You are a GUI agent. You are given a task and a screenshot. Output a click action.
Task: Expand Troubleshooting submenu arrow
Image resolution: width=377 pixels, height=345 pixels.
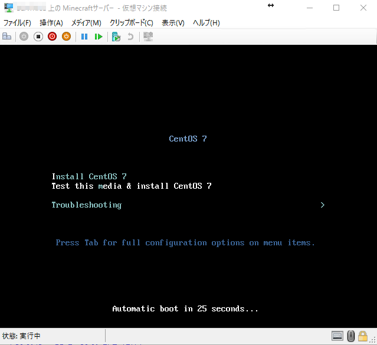tap(322, 205)
